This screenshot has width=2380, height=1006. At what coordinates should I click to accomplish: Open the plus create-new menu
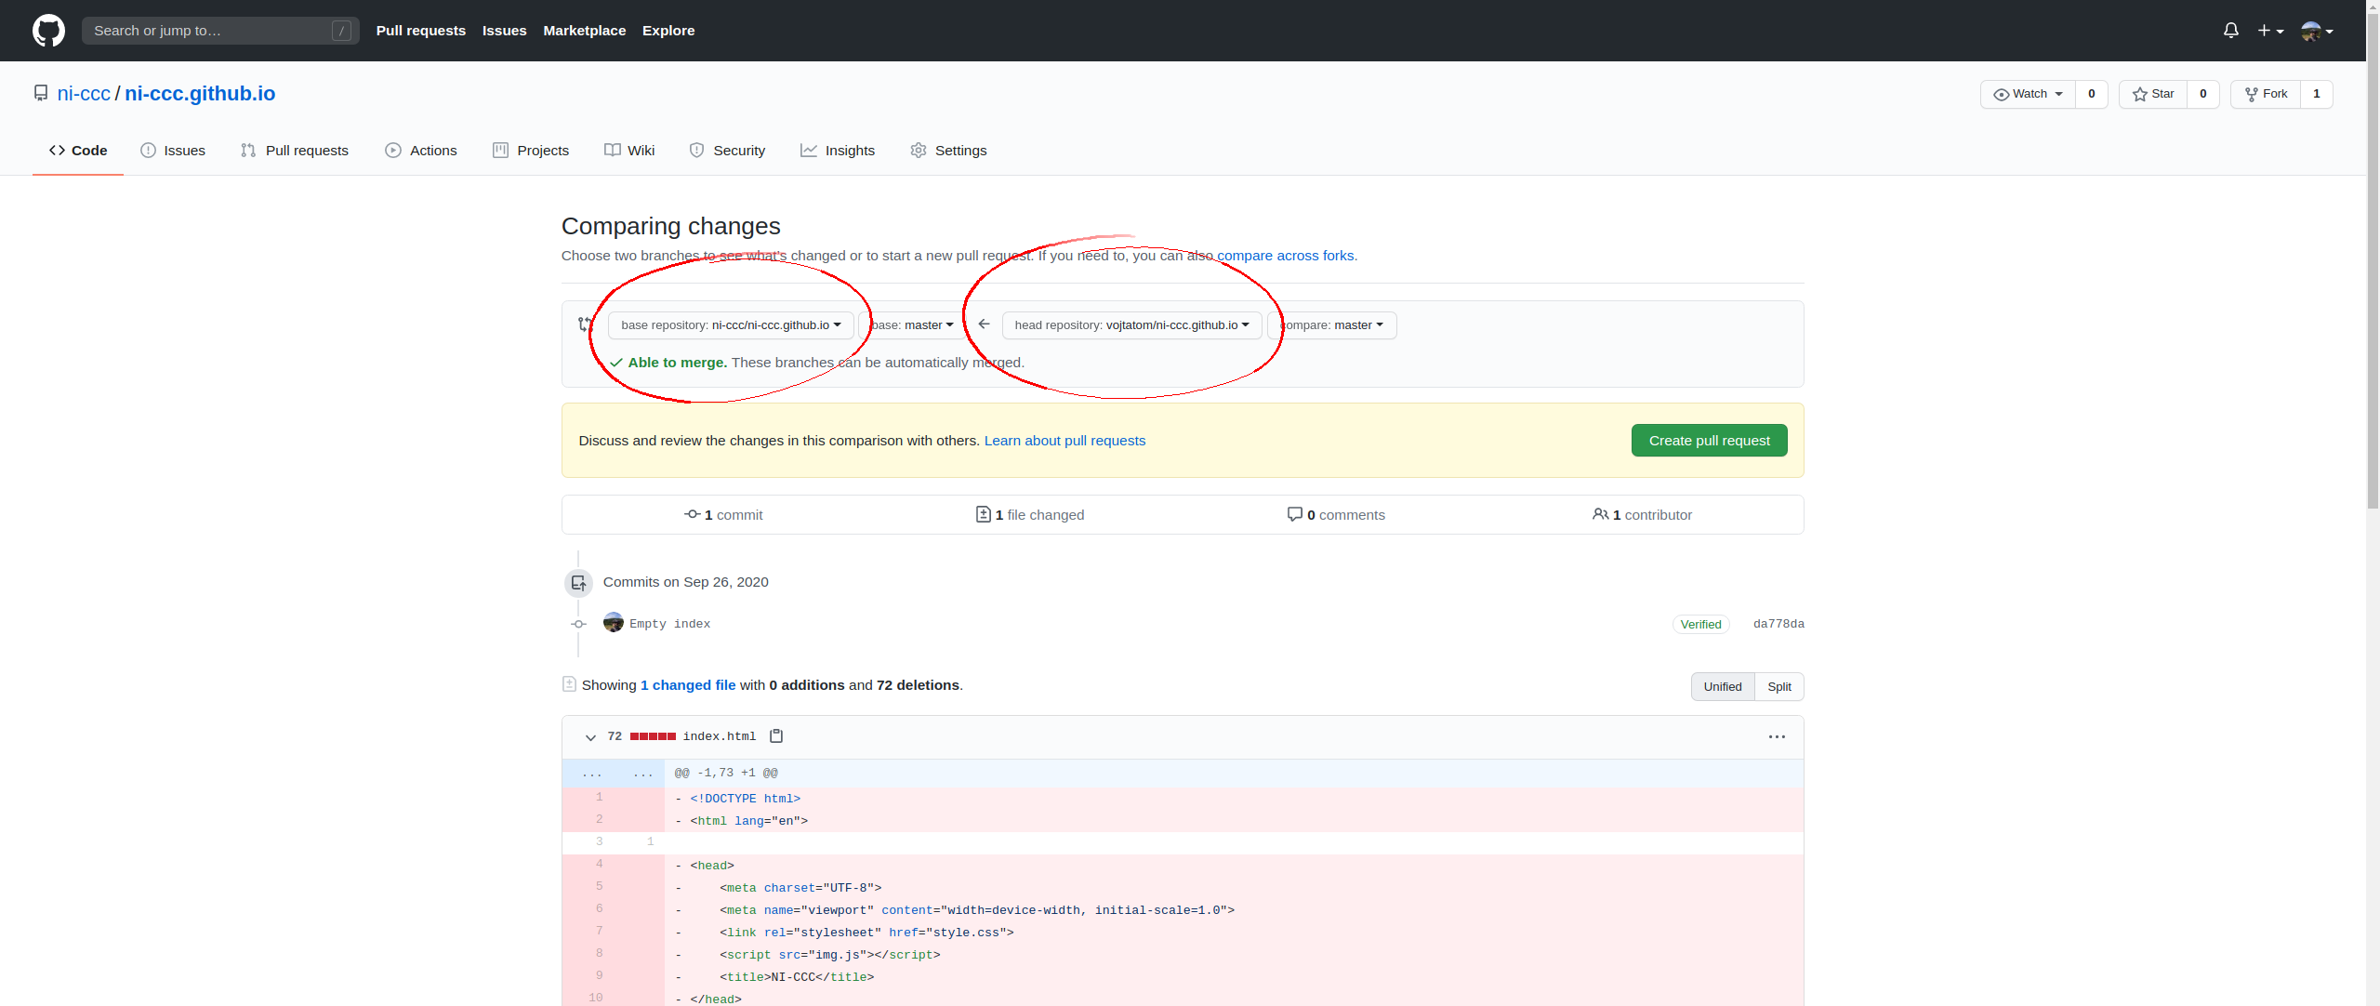[x=2270, y=31]
